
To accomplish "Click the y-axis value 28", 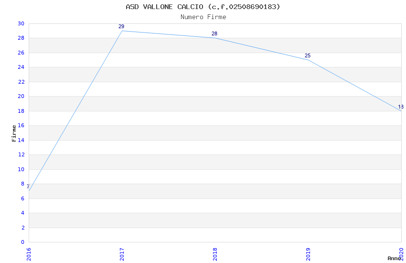I will point(21,38).
